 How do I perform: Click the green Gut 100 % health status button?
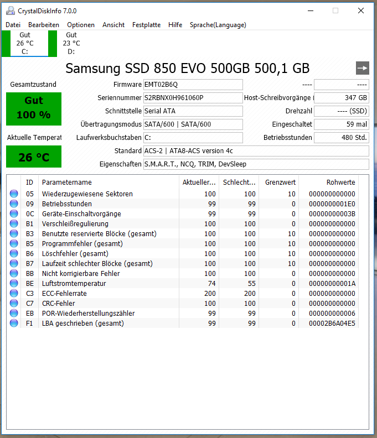[x=34, y=108]
